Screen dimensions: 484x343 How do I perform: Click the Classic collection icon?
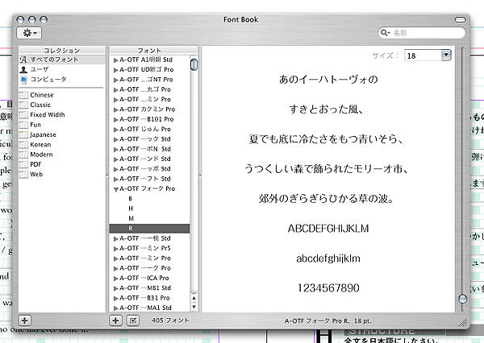tap(23, 105)
